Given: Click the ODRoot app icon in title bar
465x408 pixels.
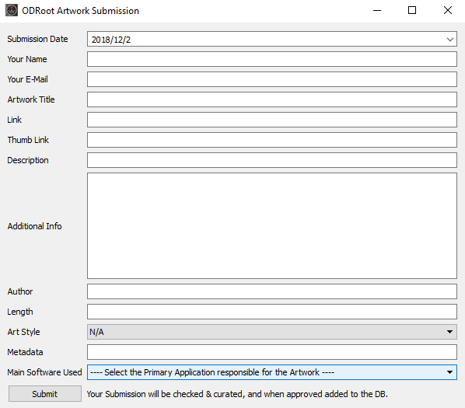Looking at the screenshot, I should click(12, 10).
